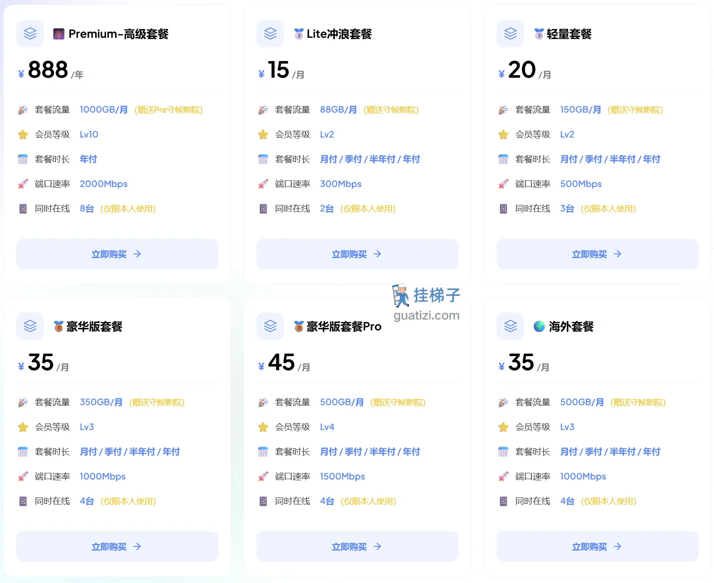Open the 赠送守候影院 link on Lite冲浪套餐
Viewport: 714px width, 583px height.
point(391,110)
